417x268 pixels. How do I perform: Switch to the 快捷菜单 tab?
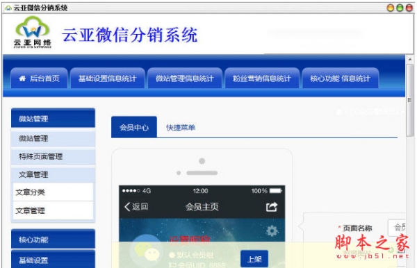point(181,128)
